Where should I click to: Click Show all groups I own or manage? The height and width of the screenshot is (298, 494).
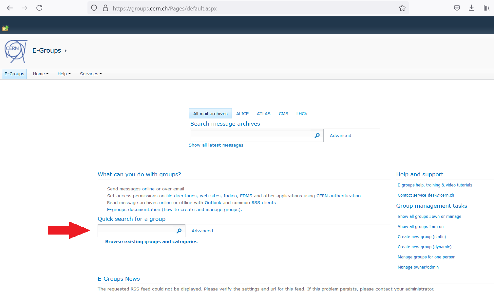(x=429, y=217)
